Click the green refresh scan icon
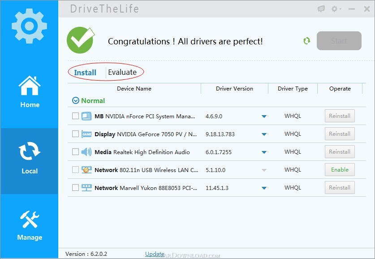 coord(306,41)
